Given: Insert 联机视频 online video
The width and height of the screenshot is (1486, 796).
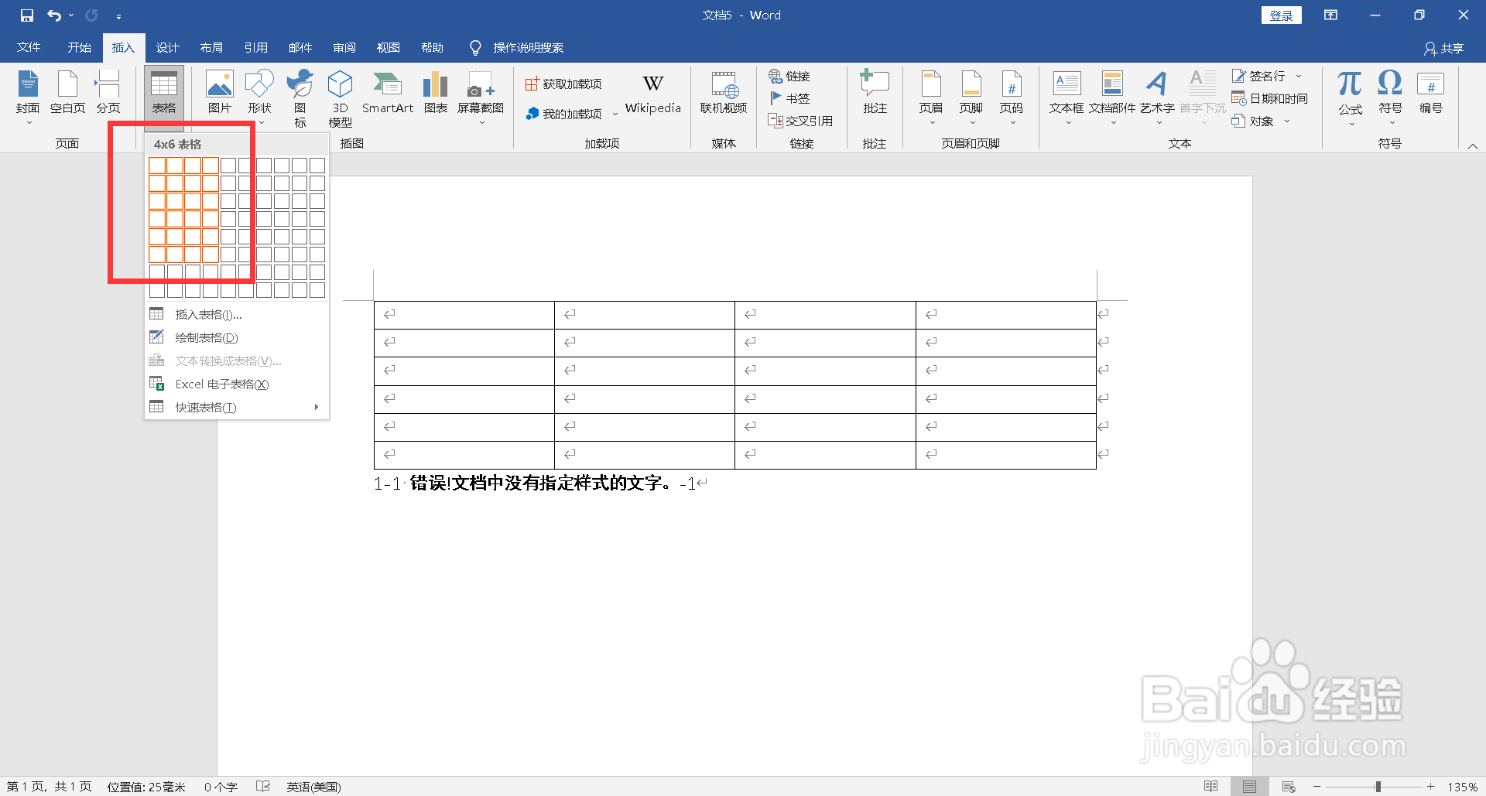Looking at the screenshot, I should point(723,95).
